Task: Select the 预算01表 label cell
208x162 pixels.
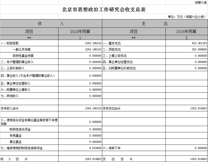Action: tap(200, 2)
